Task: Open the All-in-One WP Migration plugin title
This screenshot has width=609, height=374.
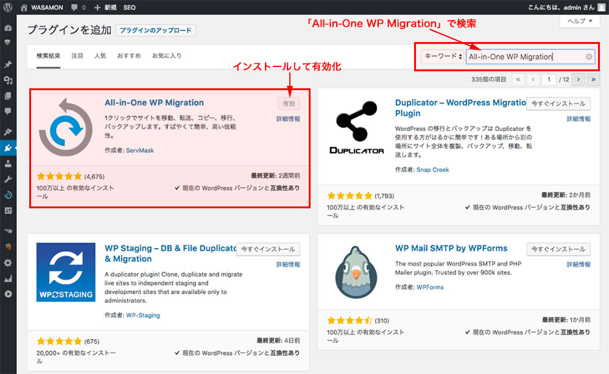Action: [154, 102]
